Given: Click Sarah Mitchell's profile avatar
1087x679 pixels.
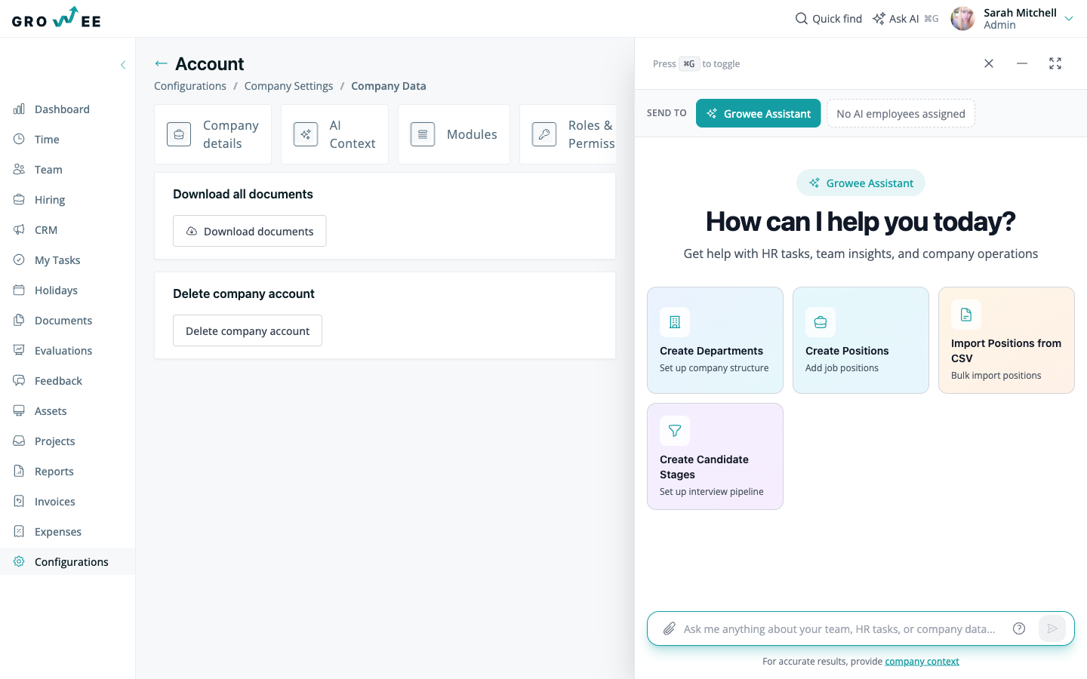Looking at the screenshot, I should click(x=962, y=18).
